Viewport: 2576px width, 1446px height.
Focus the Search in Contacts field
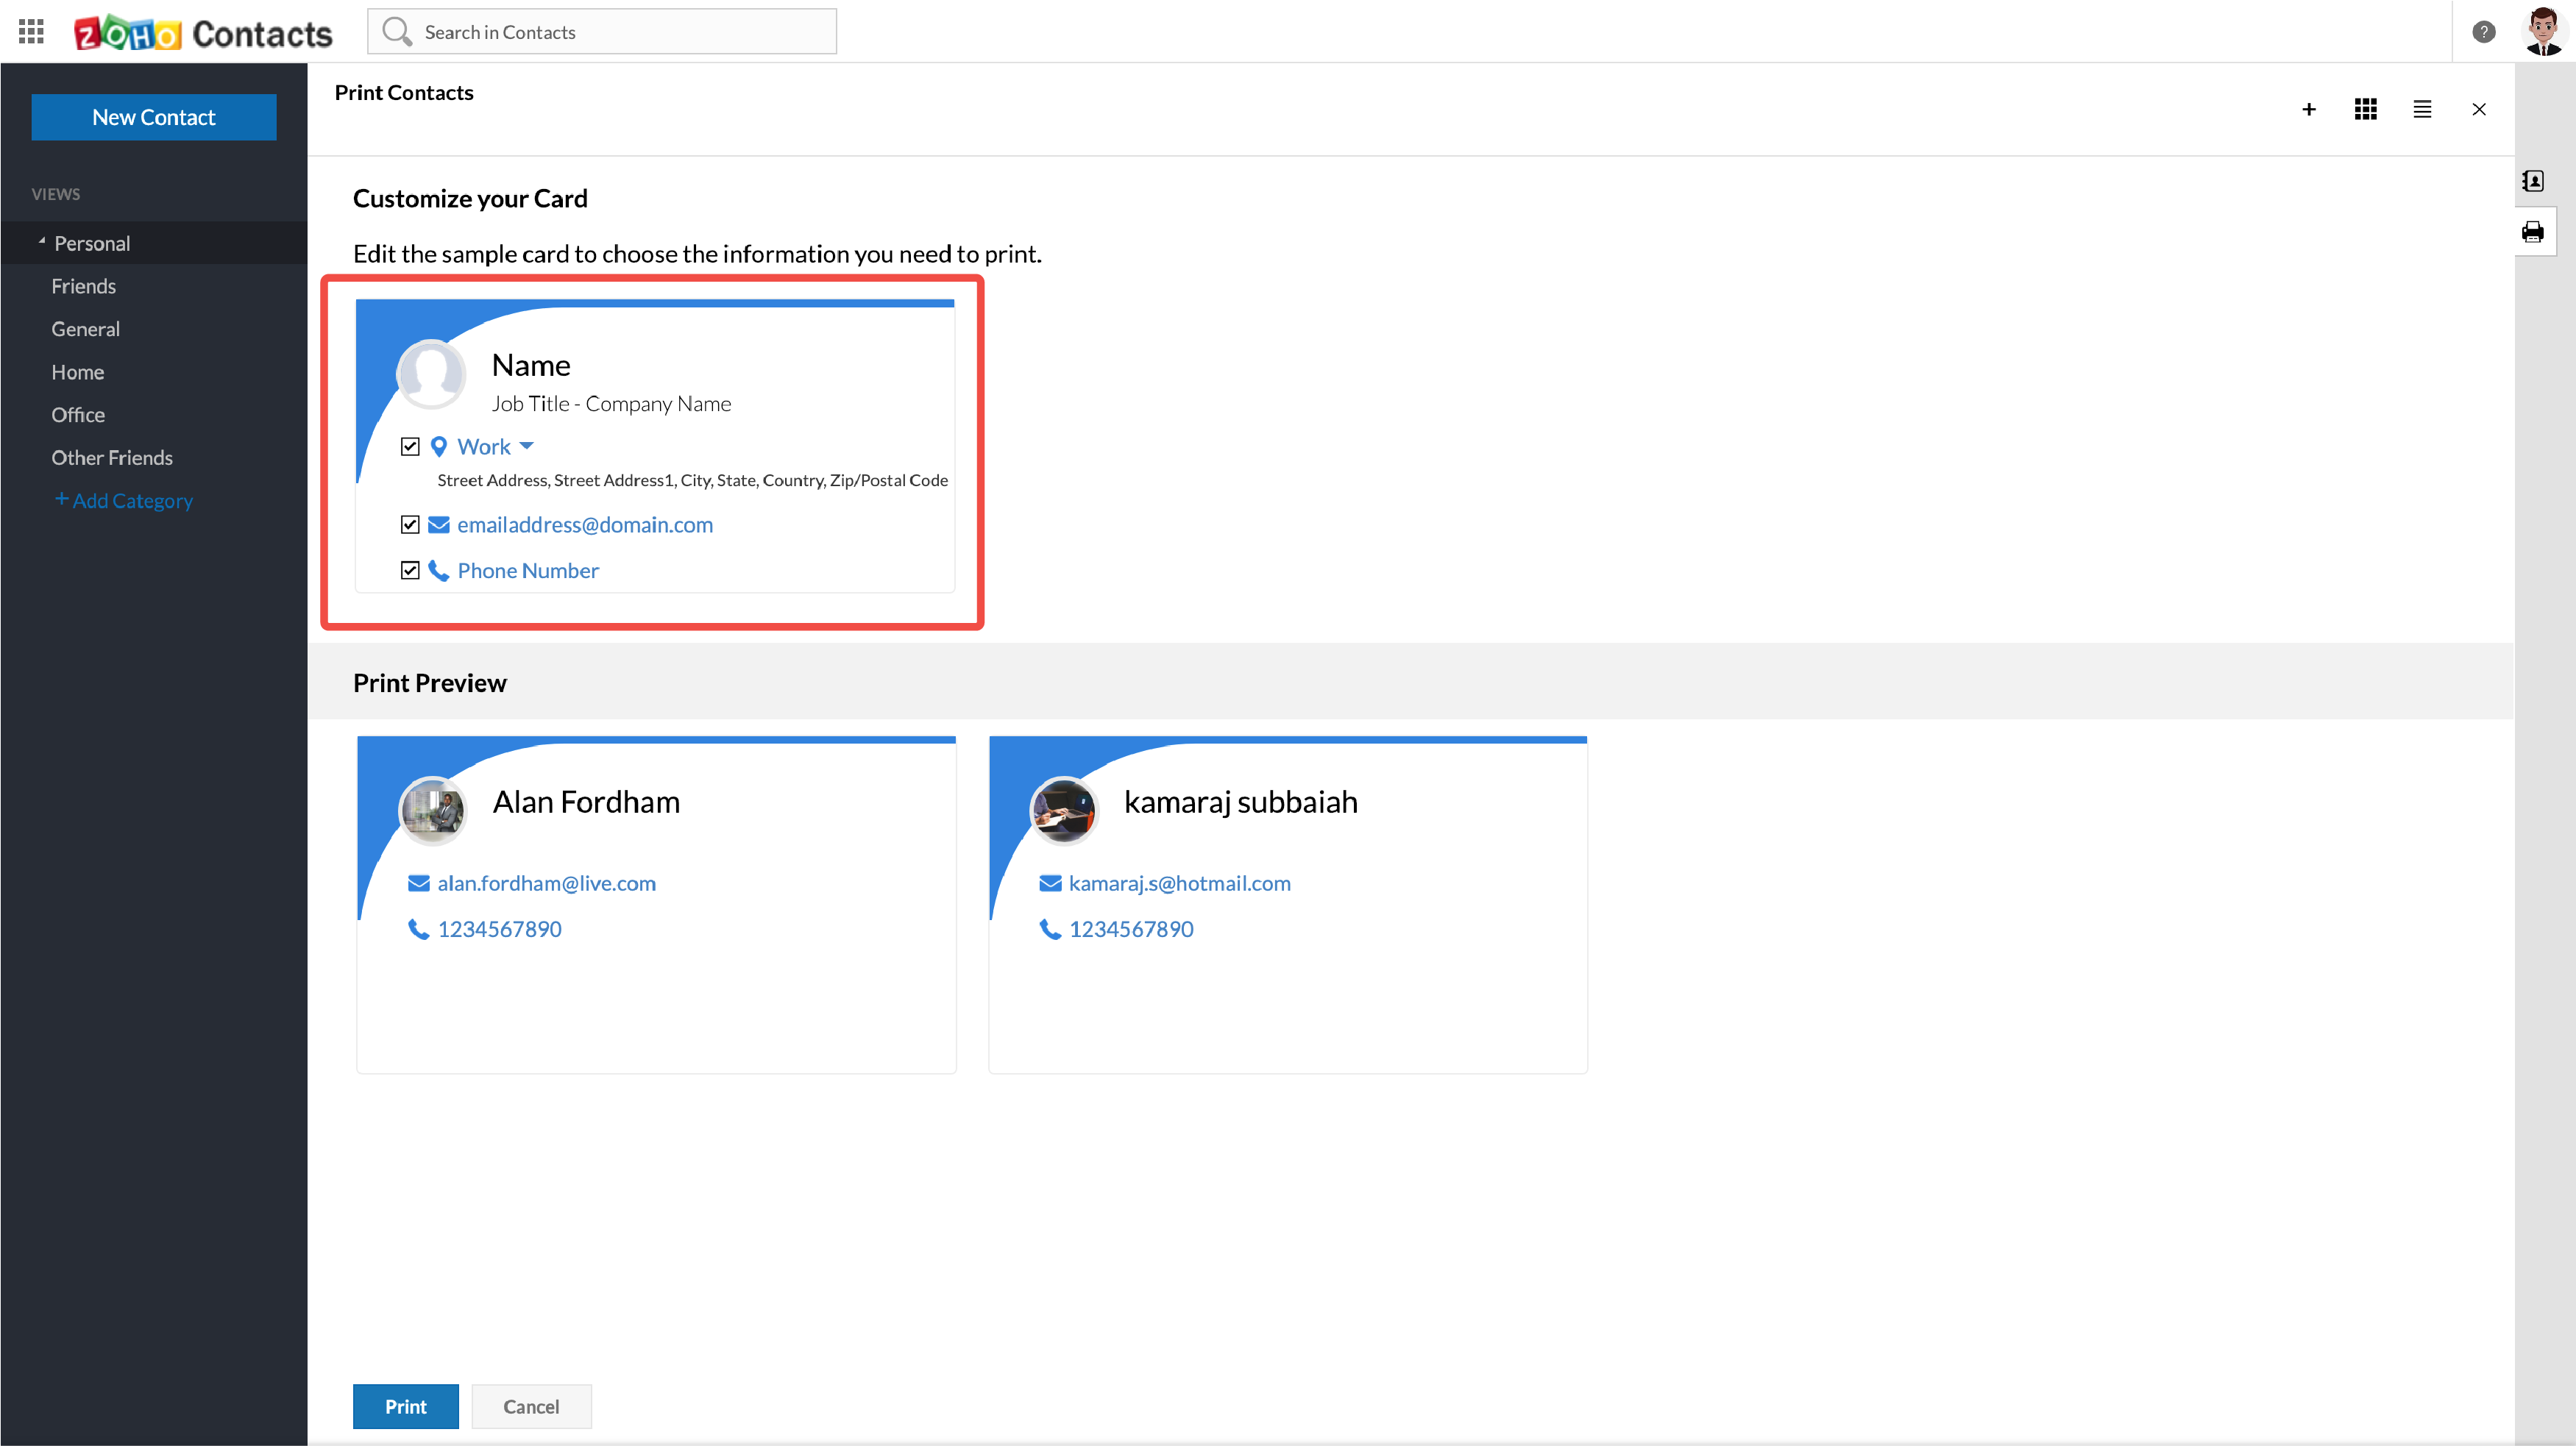[602, 32]
